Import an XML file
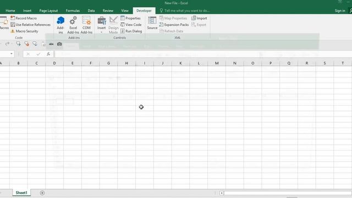 199,18
